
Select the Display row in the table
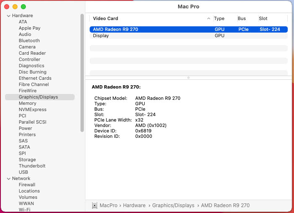pyautogui.click(x=188, y=35)
